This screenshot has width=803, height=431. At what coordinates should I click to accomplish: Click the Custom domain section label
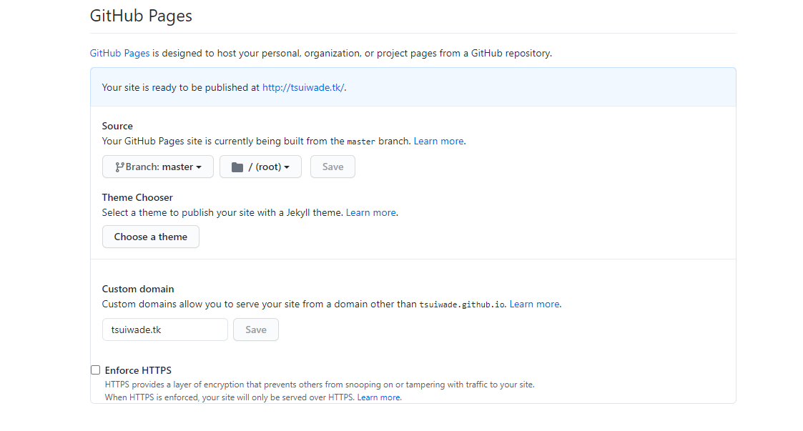pos(138,289)
